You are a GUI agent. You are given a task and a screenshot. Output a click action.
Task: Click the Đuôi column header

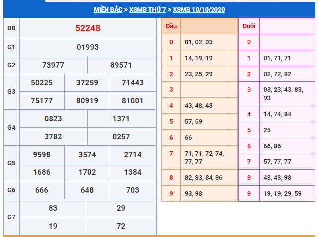click(x=249, y=26)
